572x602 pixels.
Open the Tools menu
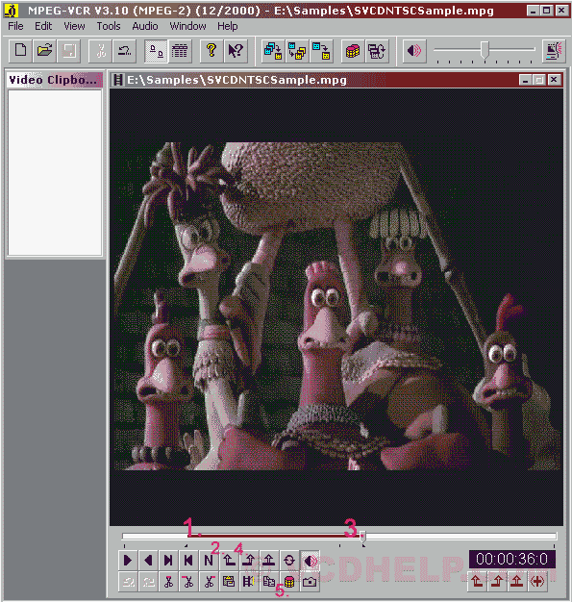109,26
